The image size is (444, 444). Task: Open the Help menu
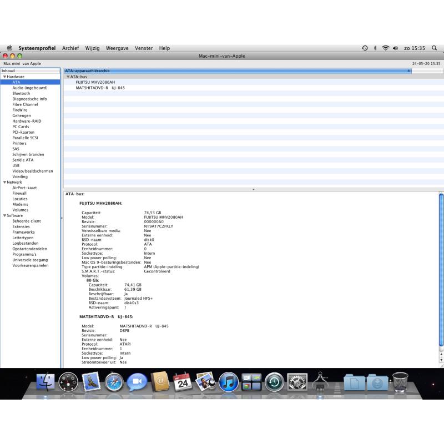pos(164,48)
